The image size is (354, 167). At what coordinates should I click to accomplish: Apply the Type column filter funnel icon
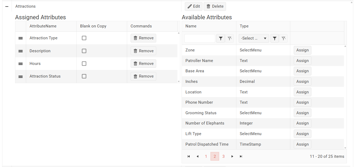[x=275, y=39]
